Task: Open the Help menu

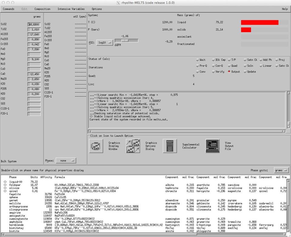Action: [x=285, y=9]
